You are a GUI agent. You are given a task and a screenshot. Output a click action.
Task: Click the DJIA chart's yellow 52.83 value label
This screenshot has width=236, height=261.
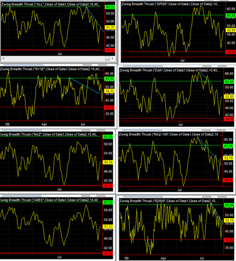coord(229,96)
